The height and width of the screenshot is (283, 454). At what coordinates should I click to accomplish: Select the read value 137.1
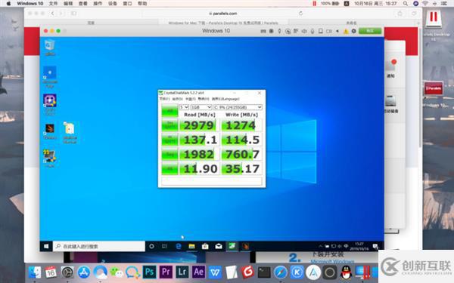pos(200,140)
